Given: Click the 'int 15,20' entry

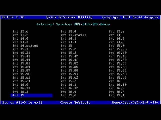Looking at the screenshot, I should 117,49.
